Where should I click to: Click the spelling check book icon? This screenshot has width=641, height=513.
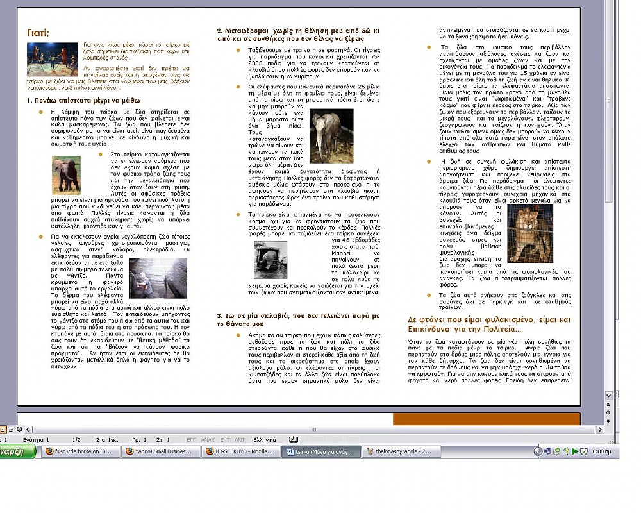[x=294, y=440]
